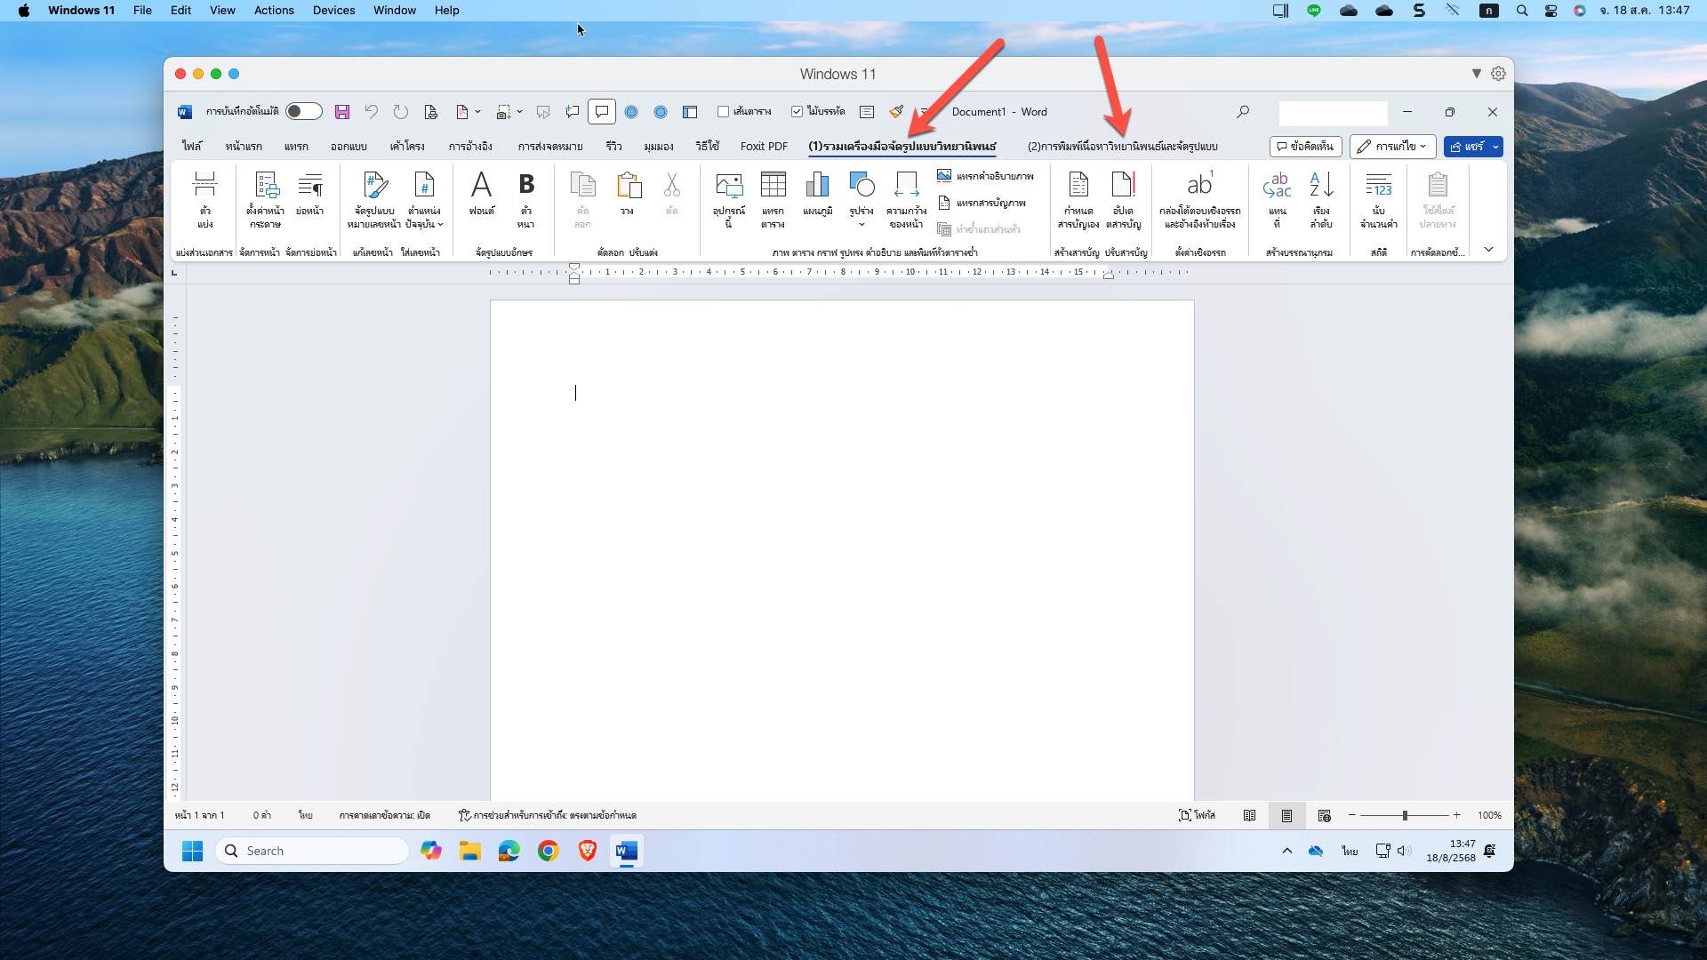The width and height of the screenshot is (1707, 960).
Task: Click the comments (ข้อคิดเห็น) button
Action: click(1305, 147)
